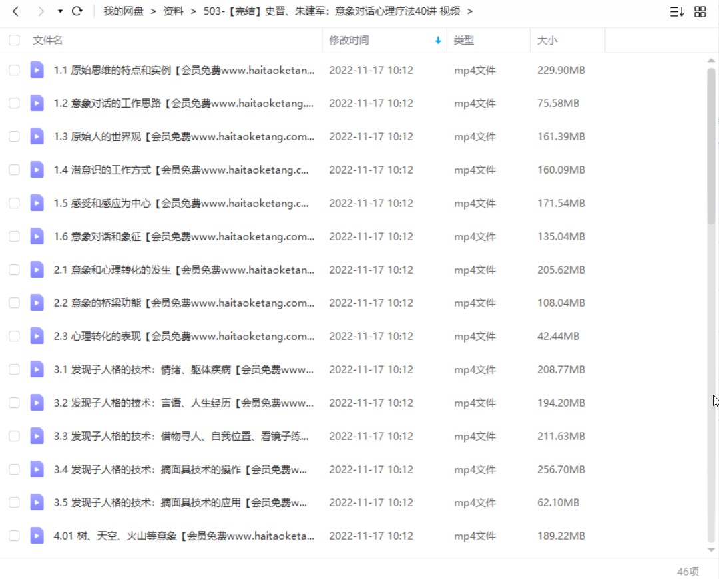
Task: Click video icon of 3.4 摘面具技术的操作
Action: [37, 469]
